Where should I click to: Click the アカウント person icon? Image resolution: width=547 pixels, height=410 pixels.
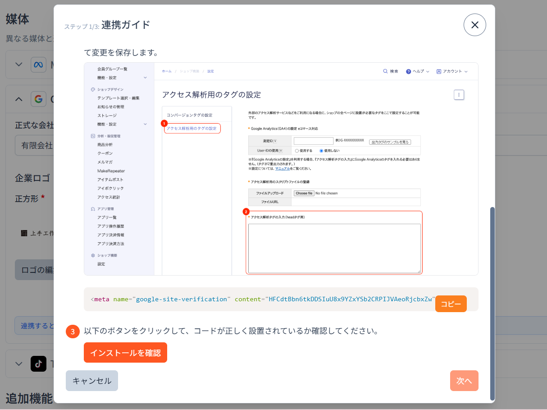[439, 71]
